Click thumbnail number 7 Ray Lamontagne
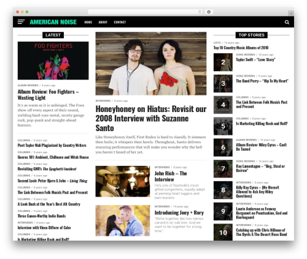This screenshot has width=307, height=259. pyautogui.click(x=223, y=169)
